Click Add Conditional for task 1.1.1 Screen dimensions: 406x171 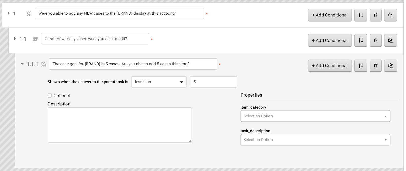(x=330, y=66)
